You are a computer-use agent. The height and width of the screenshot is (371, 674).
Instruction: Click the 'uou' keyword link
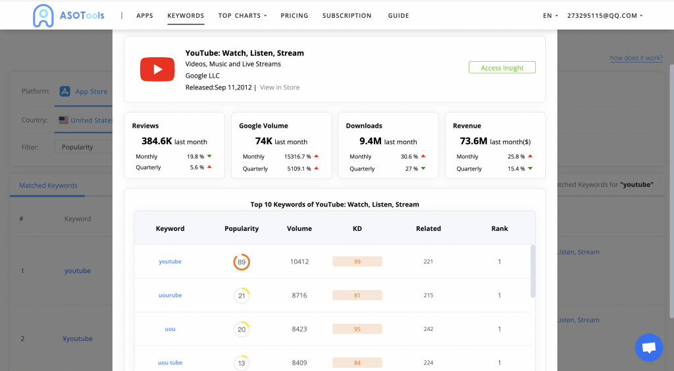click(170, 329)
